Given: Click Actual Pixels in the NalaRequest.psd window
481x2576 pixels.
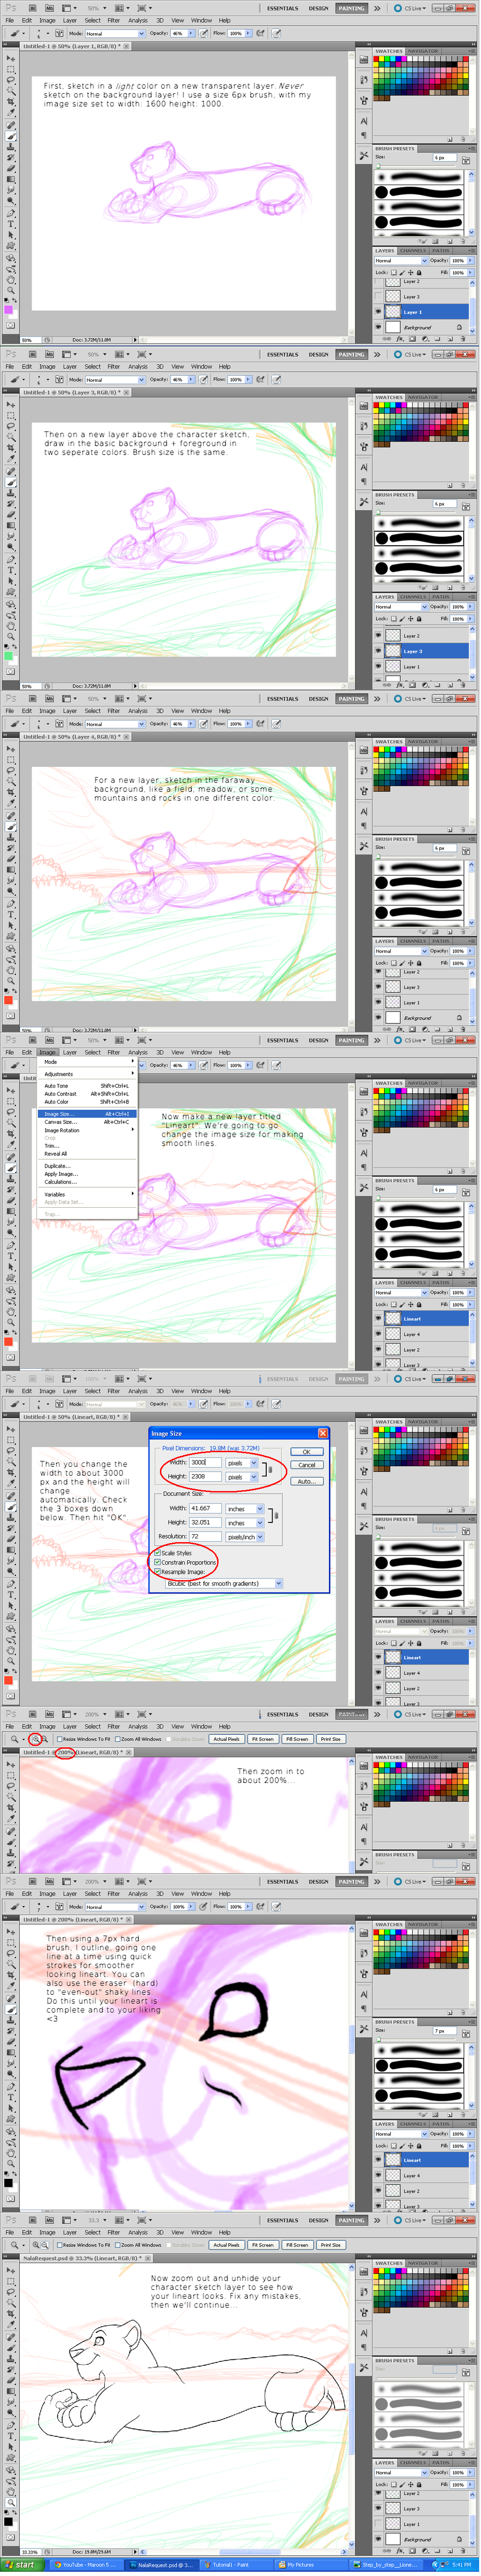Looking at the screenshot, I should click(x=227, y=2244).
